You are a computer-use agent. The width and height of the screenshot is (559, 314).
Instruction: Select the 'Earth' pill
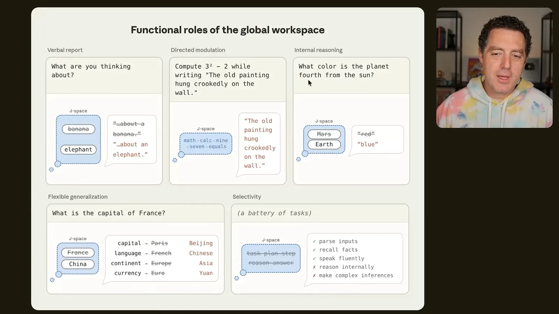(324, 144)
